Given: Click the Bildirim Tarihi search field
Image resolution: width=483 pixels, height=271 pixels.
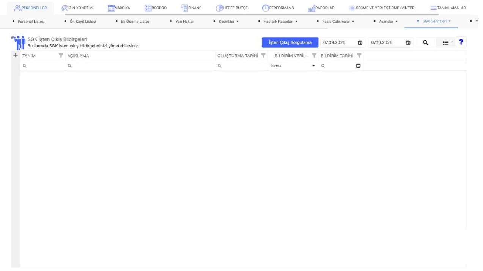Looking at the screenshot, I should coord(337,66).
